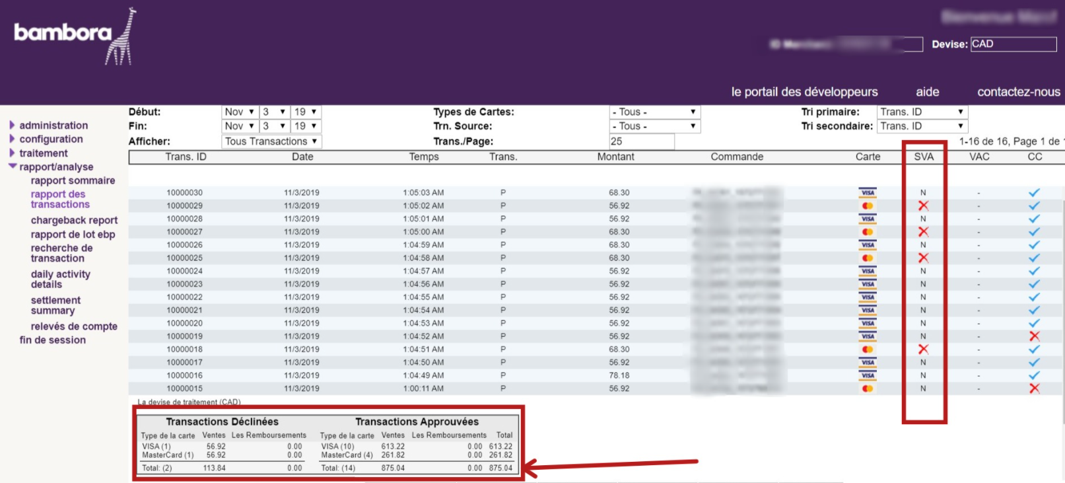This screenshot has height=483, width=1065.
Task: Click the contactez-nous link
Action: tap(1018, 92)
